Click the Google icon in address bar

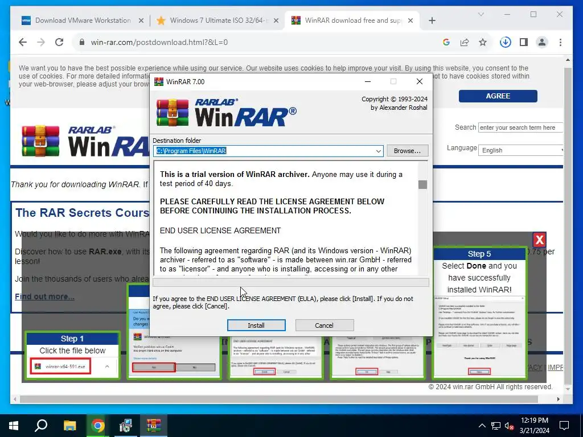pyautogui.click(x=446, y=42)
